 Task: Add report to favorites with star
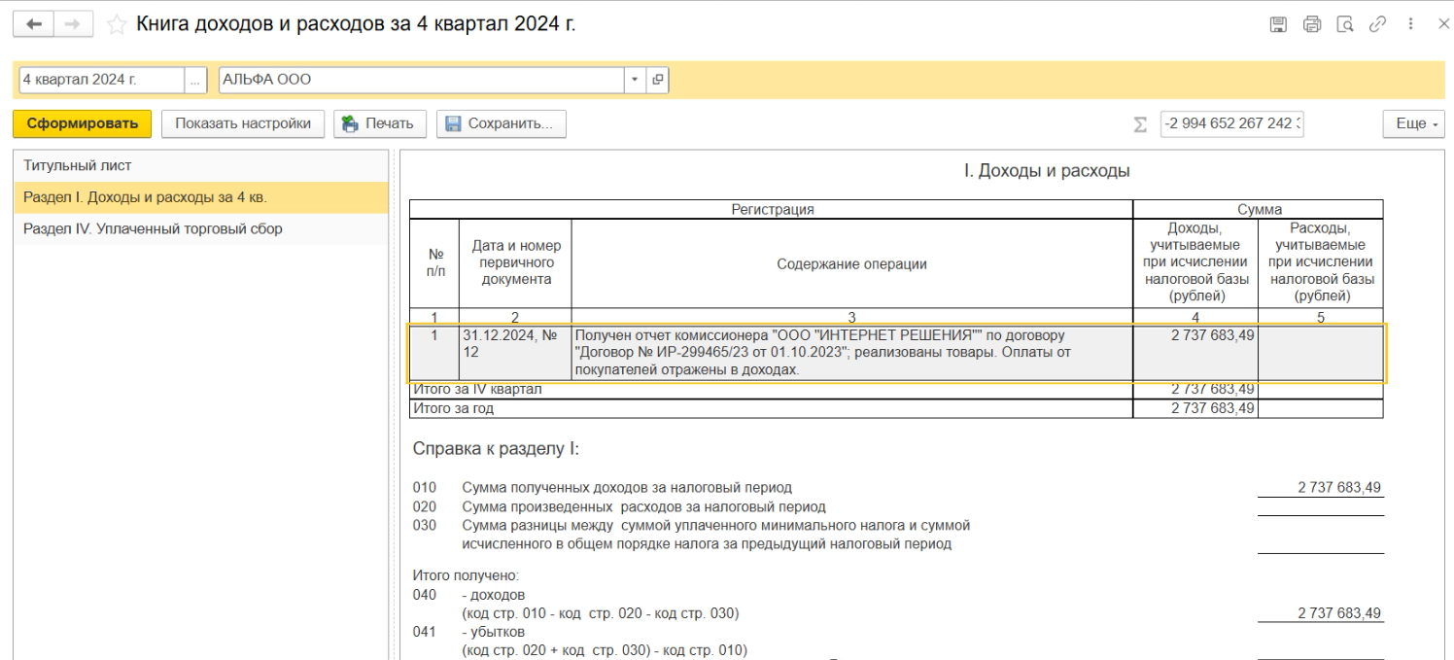pos(116,24)
